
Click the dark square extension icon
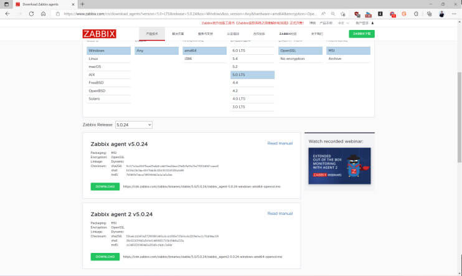coord(380,14)
